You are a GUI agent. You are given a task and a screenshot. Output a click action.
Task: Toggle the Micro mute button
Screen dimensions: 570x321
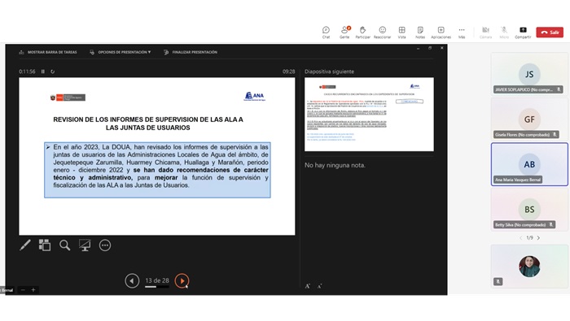tap(504, 33)
